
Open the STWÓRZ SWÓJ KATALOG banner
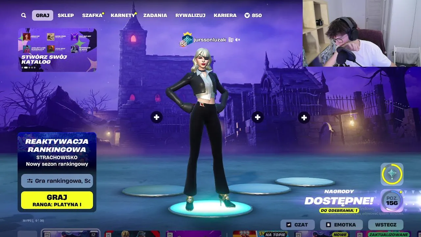[57, 50]
